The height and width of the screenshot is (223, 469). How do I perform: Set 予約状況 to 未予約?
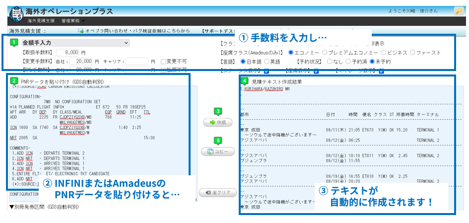(372, 62)
